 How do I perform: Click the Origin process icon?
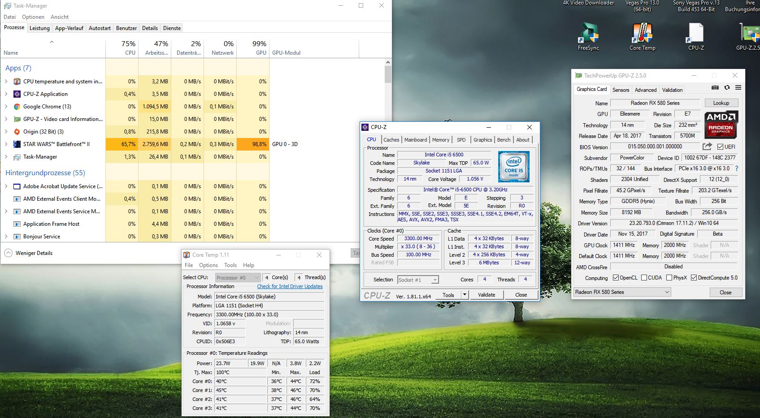tap(17, 132)
